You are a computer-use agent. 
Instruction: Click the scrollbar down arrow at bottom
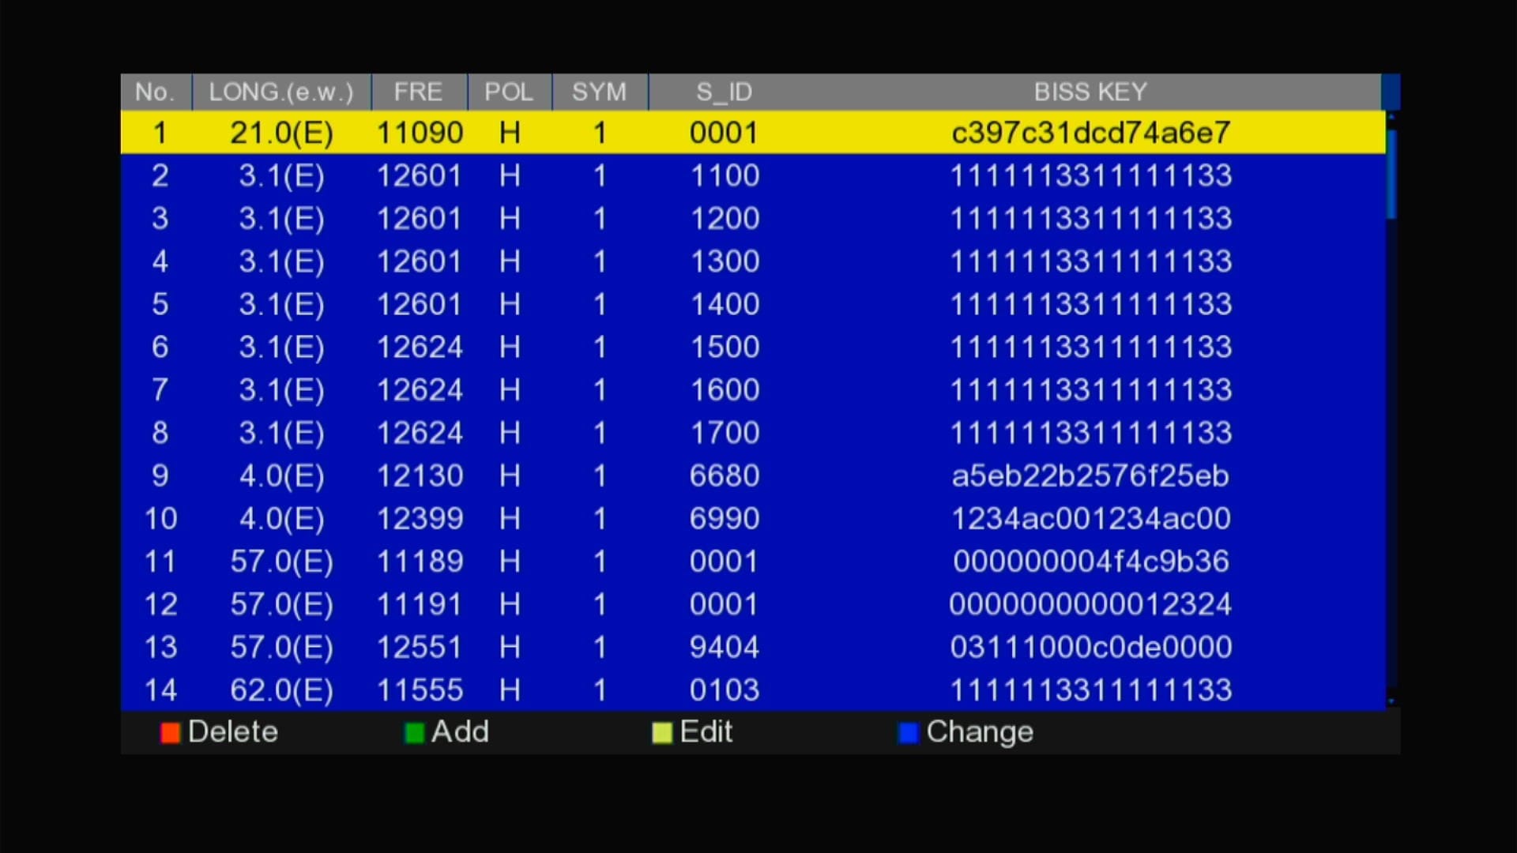(1391, 701)
